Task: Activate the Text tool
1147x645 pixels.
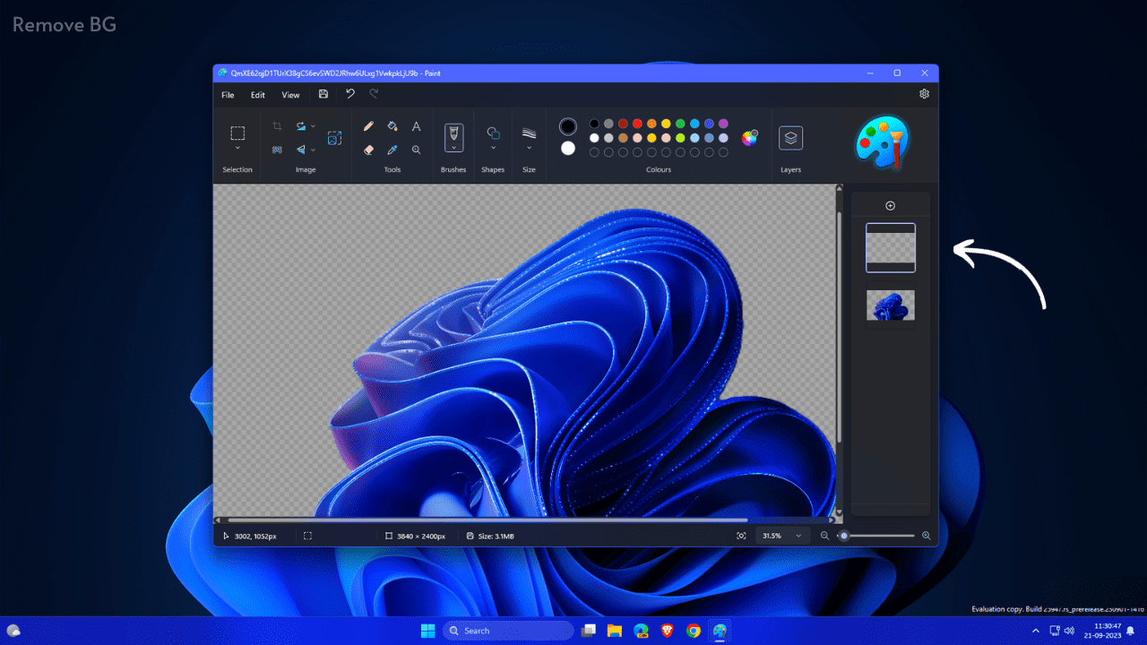Action: click(416, 126)
